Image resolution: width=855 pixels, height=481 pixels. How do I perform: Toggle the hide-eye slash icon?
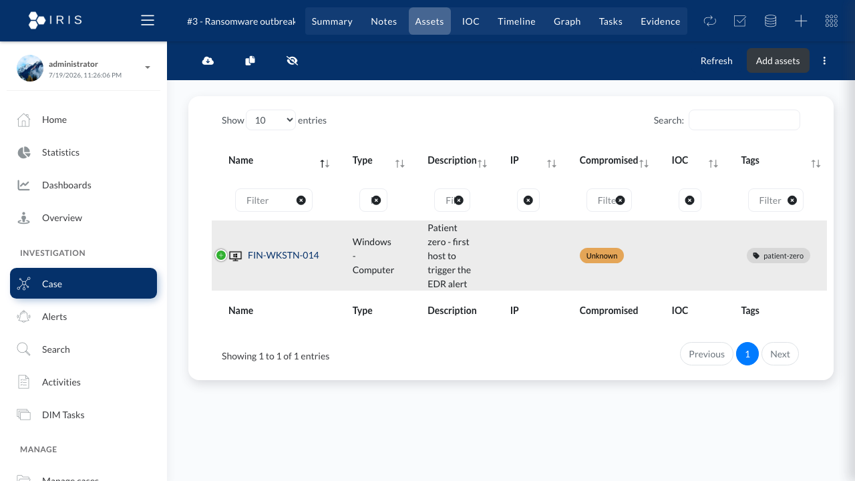coord(292,61)
